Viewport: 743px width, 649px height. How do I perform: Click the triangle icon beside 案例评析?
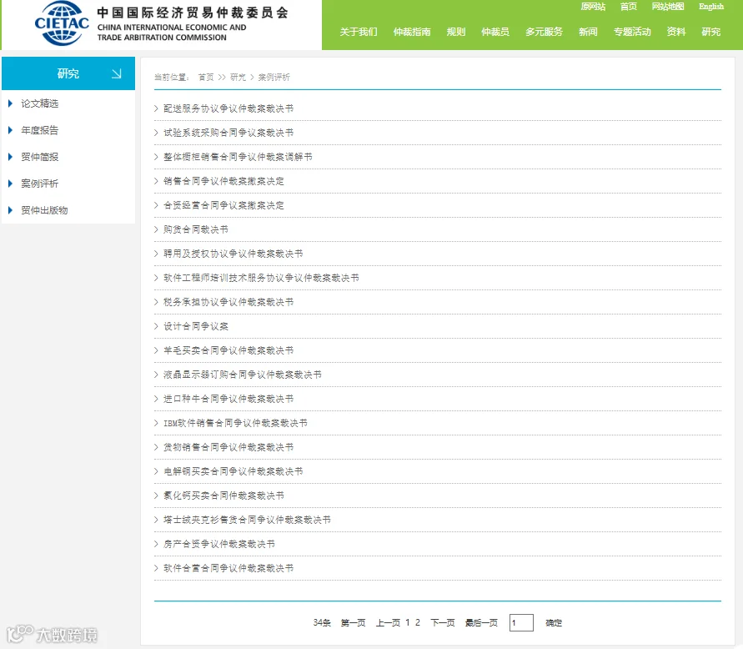pos(11,184)
